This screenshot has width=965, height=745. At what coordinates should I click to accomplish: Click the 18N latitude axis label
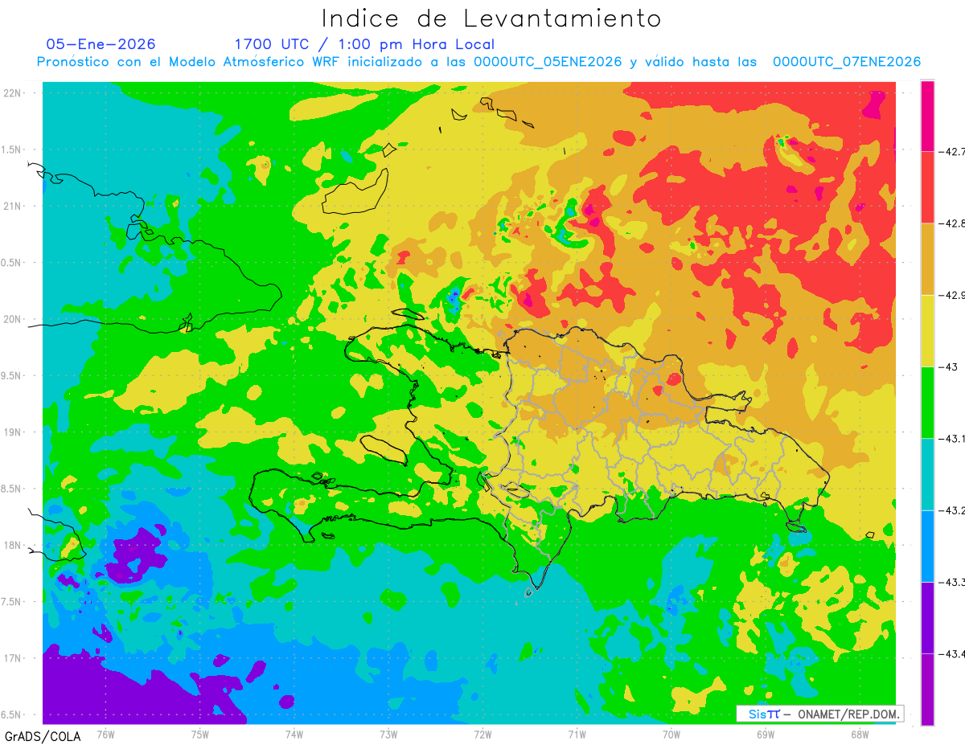click(x=12, y=545)
